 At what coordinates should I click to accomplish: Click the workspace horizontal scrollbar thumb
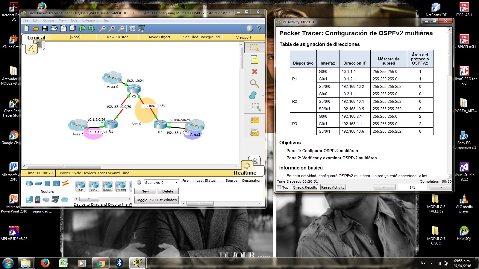64,166
